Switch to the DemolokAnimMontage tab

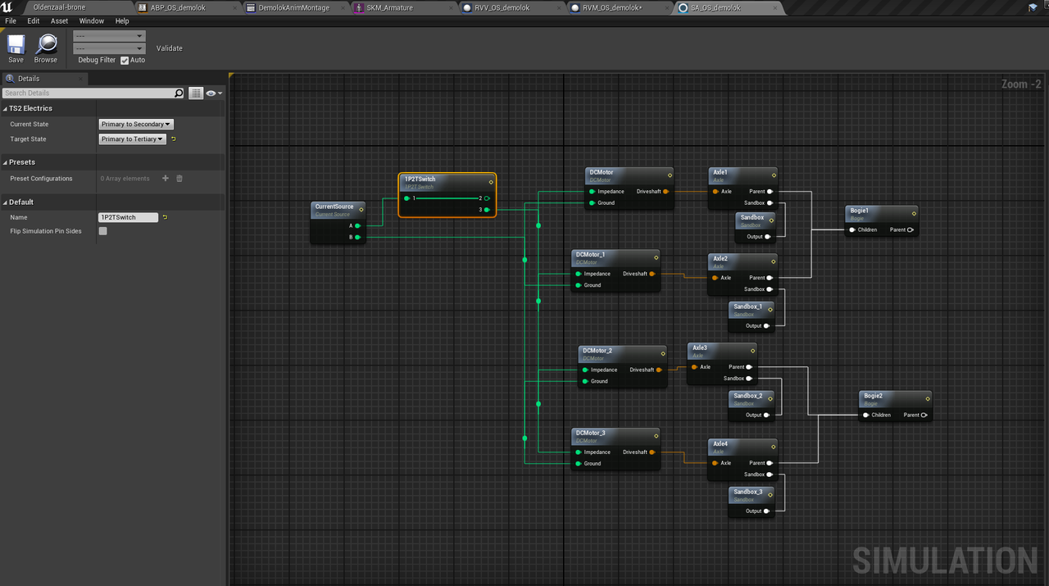click(x=293, y=7)
